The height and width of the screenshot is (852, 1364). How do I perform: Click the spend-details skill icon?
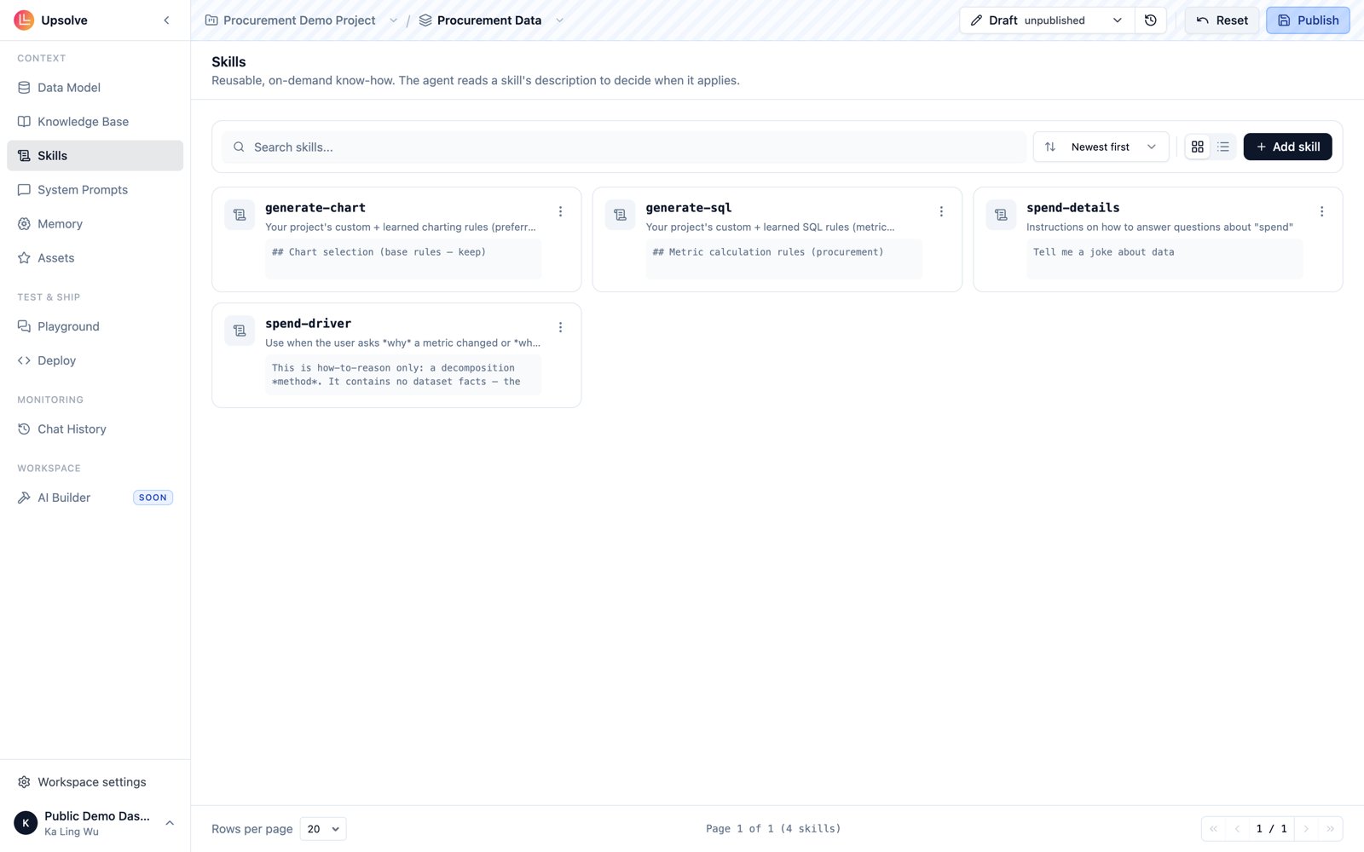1001,215
